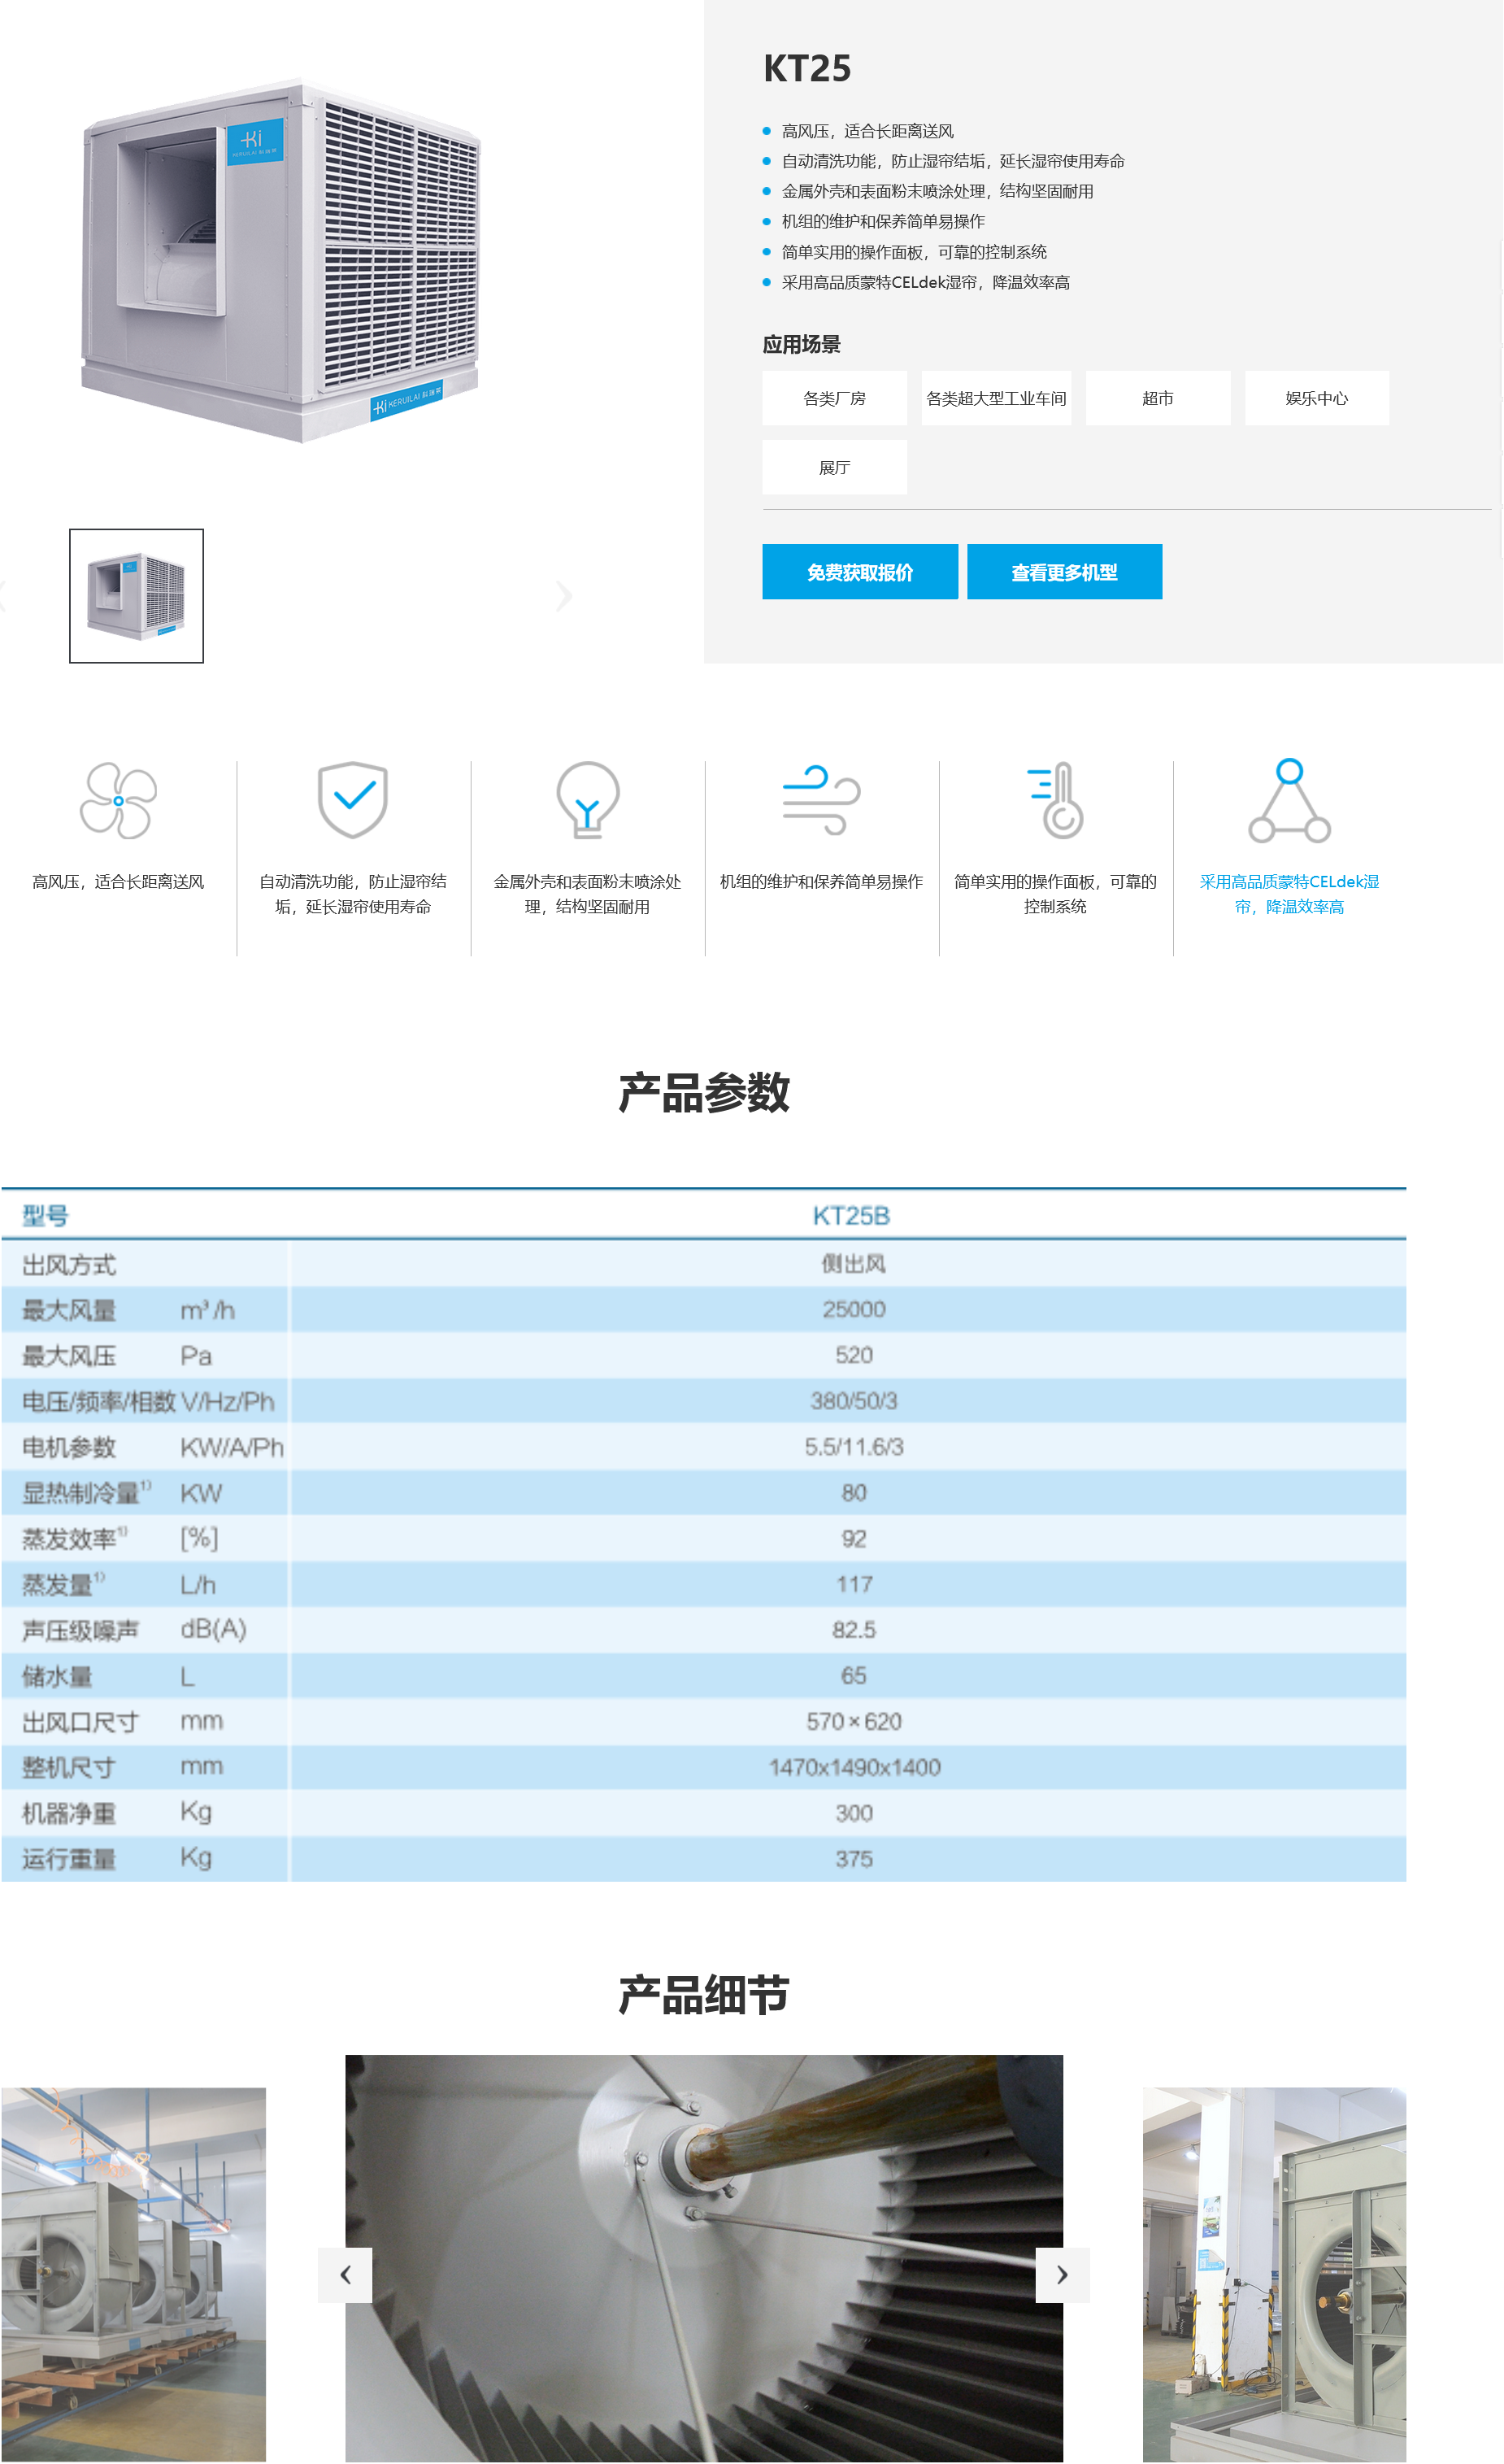Select the 各类厂房 application tag

(x=834, y=398)
